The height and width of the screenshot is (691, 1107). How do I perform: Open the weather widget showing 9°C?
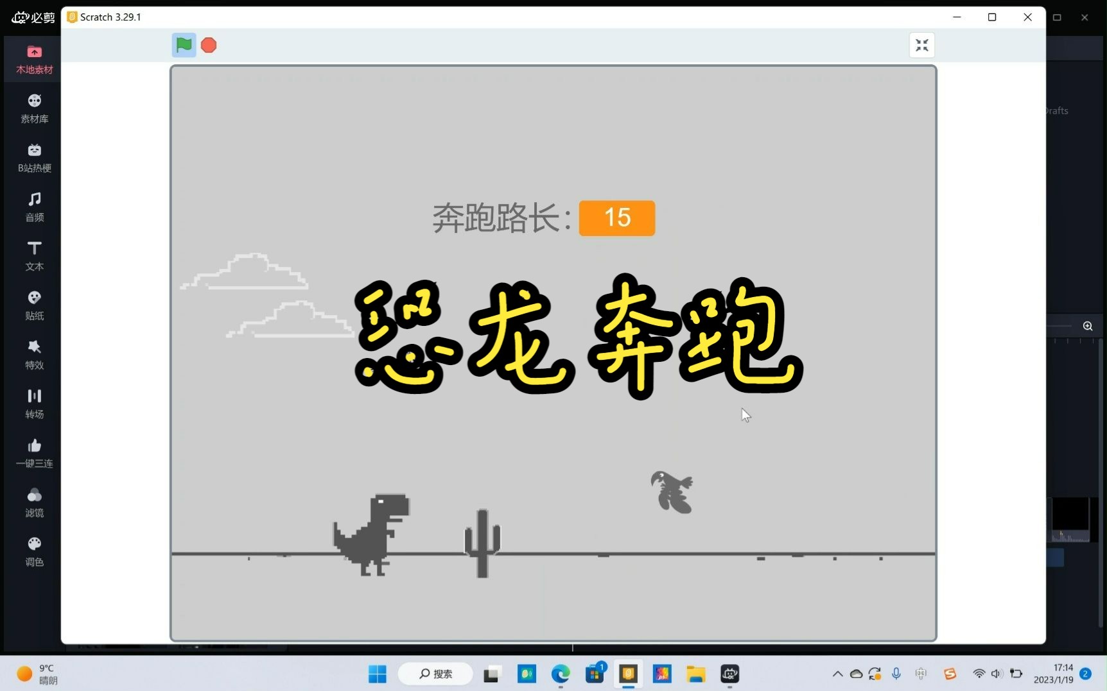pos(37,674)
